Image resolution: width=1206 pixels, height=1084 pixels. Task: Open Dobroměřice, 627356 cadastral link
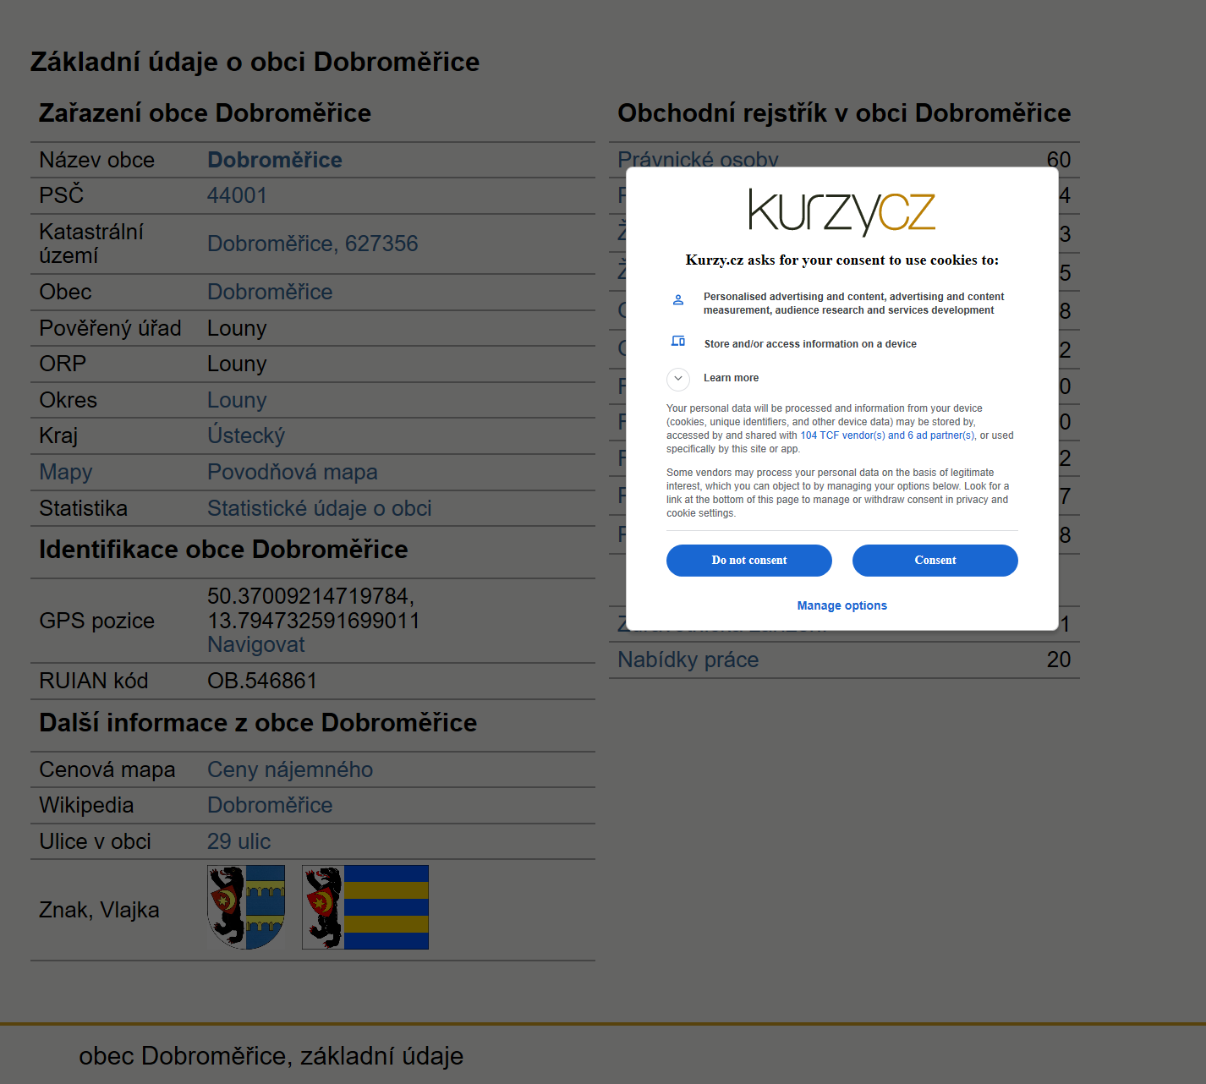[x=312, y=244]
